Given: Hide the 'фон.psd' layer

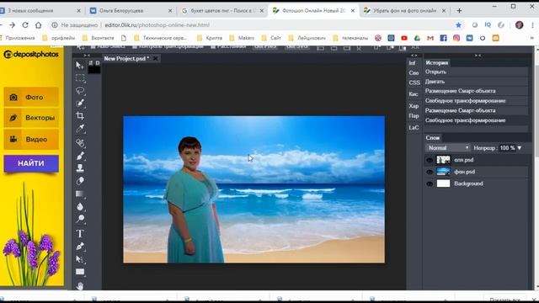Looking at the screenshot, I should coord(430,172).
